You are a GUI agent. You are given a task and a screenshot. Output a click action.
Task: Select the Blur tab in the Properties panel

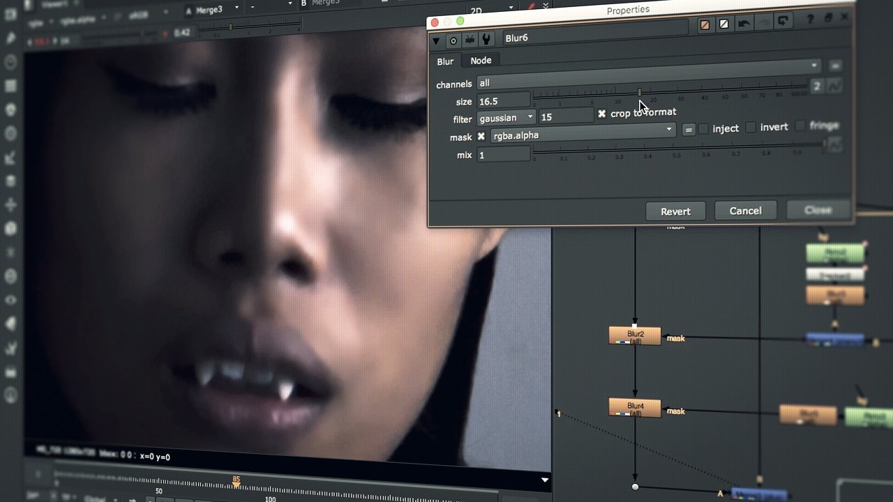coord(444,61)
